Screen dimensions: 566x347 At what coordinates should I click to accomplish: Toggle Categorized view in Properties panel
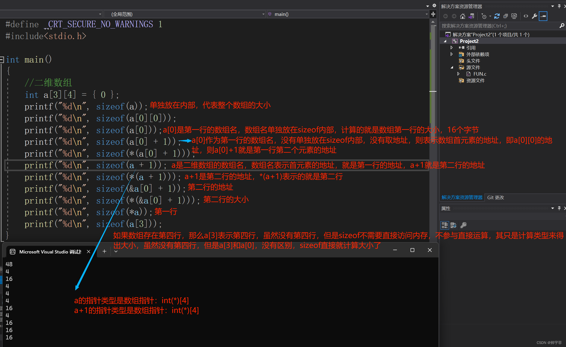pos(445,225)
